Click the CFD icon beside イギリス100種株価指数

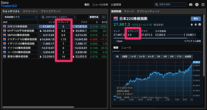[4, 44]
